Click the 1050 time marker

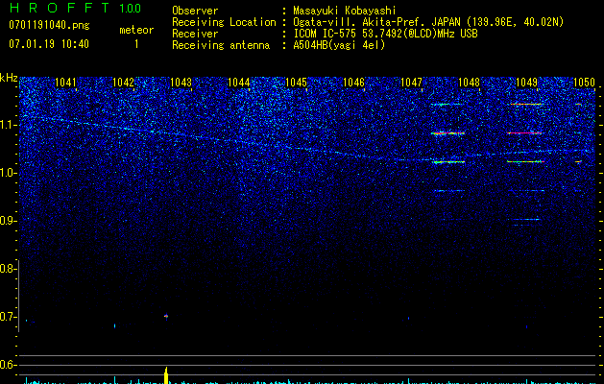[x=585, y=83]
